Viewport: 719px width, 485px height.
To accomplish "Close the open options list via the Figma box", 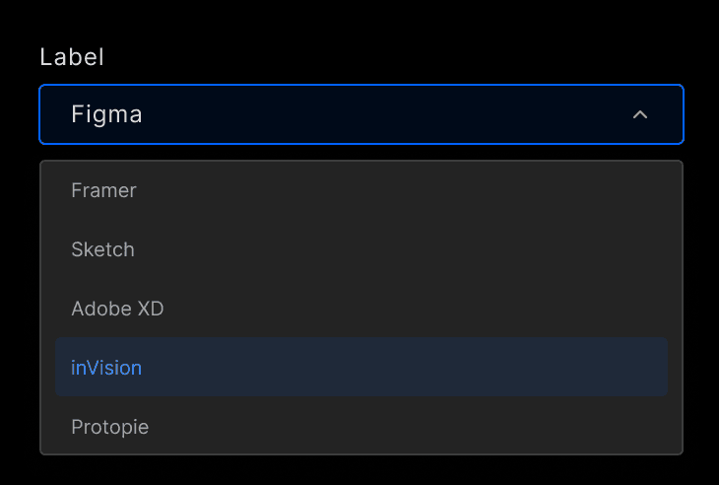I will pos(360,114).
